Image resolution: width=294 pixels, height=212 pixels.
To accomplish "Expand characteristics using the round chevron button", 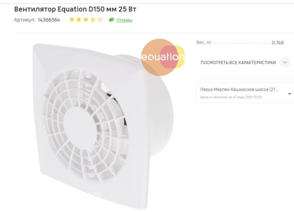I will tap(285, 63).
